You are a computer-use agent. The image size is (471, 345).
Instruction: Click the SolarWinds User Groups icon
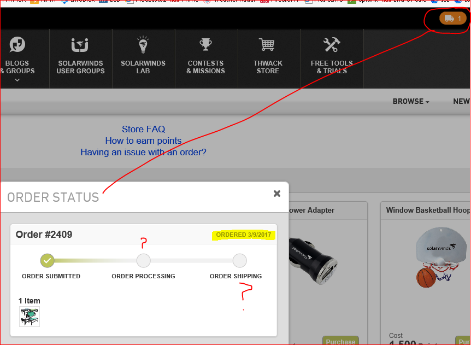click(x=80, y=45)
